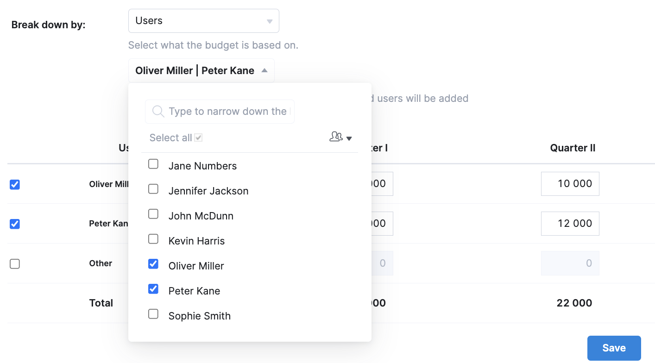This screenshot has width=655, height=363.
Task: Uncheck the Oliver Miller table row checkbox
Action: click(x=15, y=184)
